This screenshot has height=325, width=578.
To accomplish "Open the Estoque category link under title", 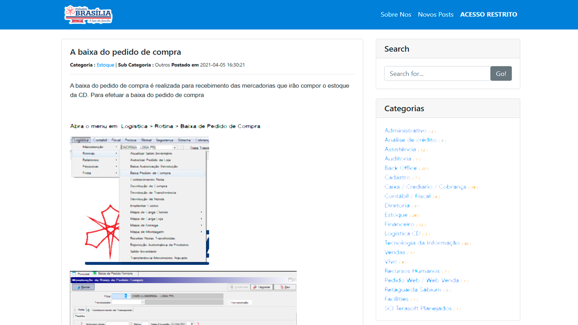I will [x=105, y=65].
